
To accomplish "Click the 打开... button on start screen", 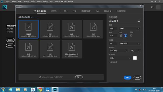I will point(10,45).
